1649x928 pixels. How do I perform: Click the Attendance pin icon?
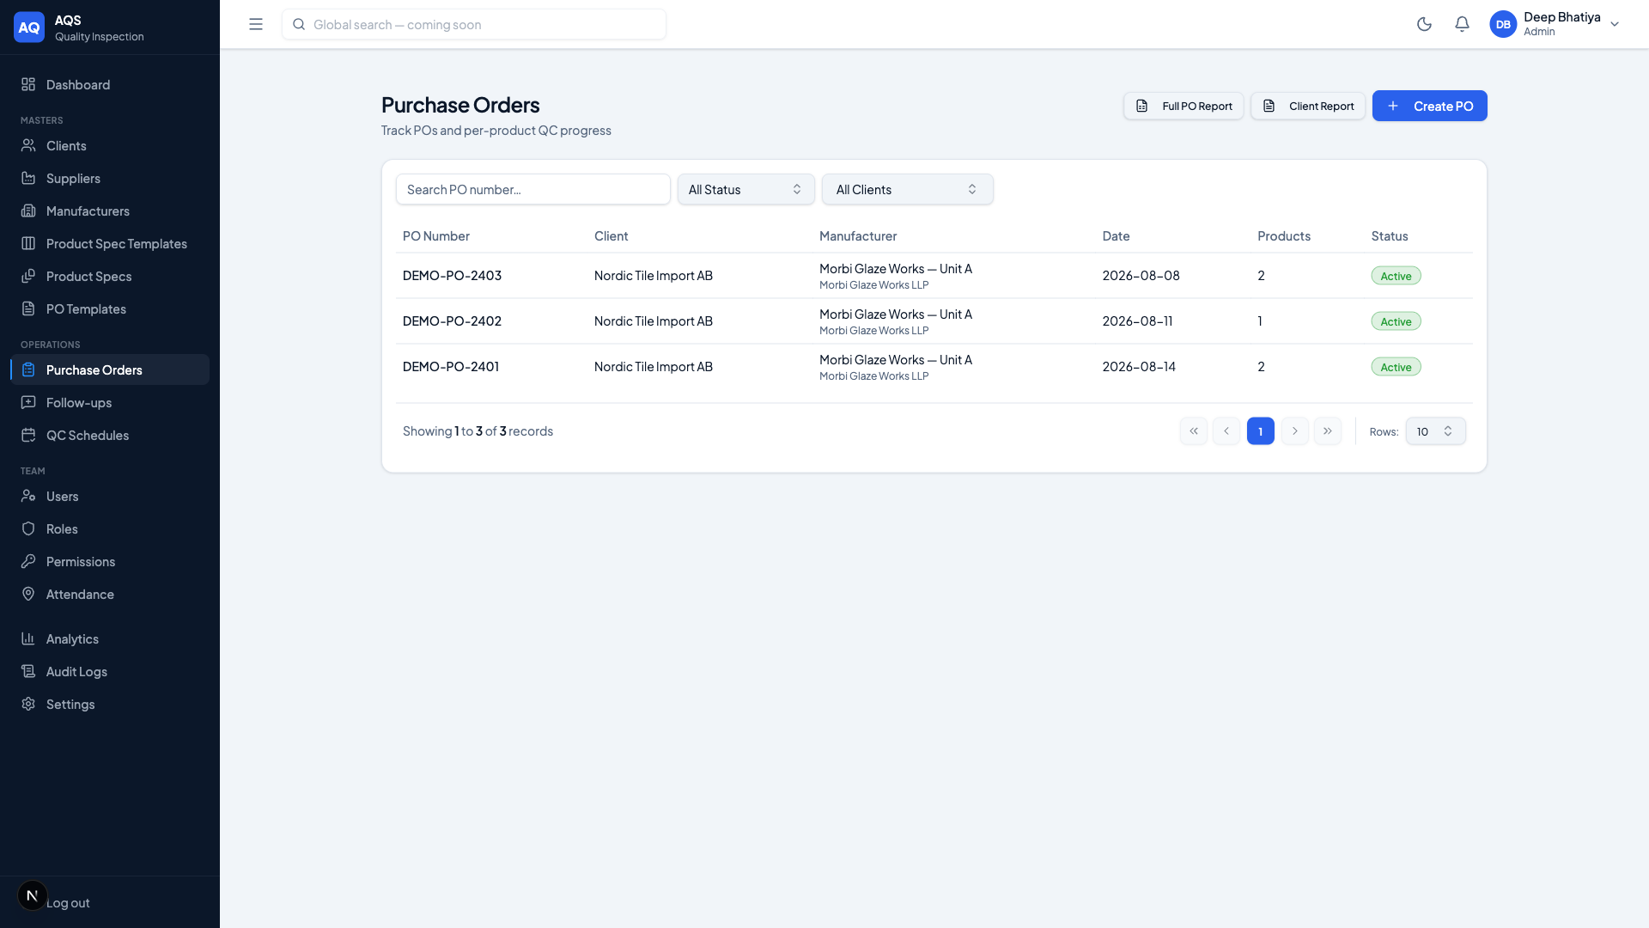[28, 594]
